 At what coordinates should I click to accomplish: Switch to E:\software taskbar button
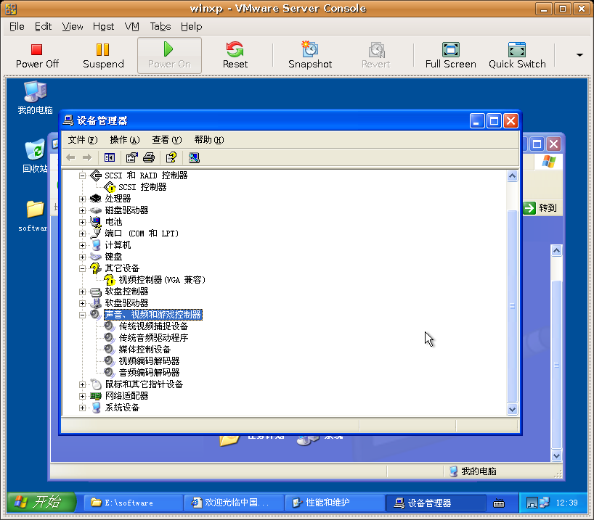click(x=133, y=503)
